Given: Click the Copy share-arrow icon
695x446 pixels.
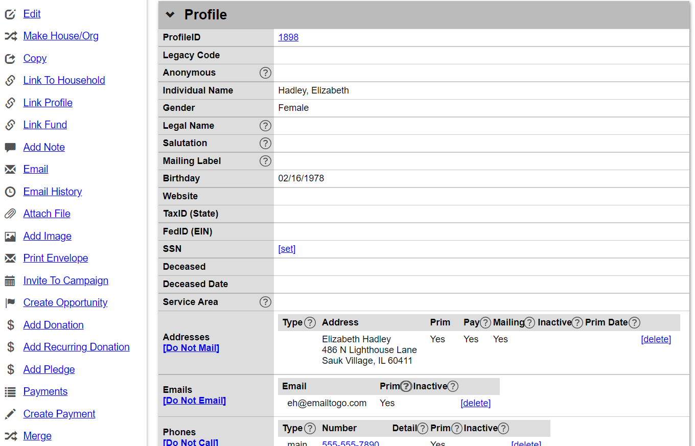Looking at the screenshot, I should [10, 58].
